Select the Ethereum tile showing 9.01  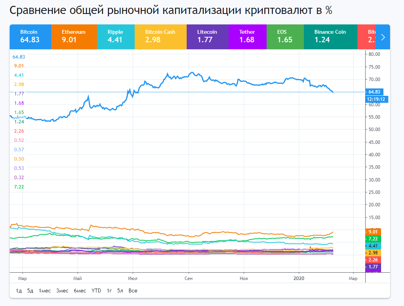[x=74, y=36]
